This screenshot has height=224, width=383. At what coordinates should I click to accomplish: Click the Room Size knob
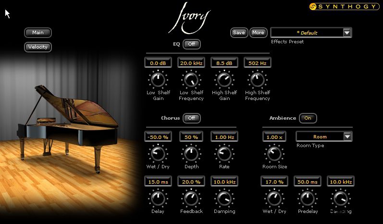[274, 154]
